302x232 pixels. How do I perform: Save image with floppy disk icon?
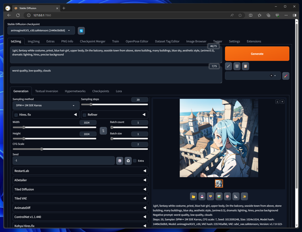[x=202, y=197]
